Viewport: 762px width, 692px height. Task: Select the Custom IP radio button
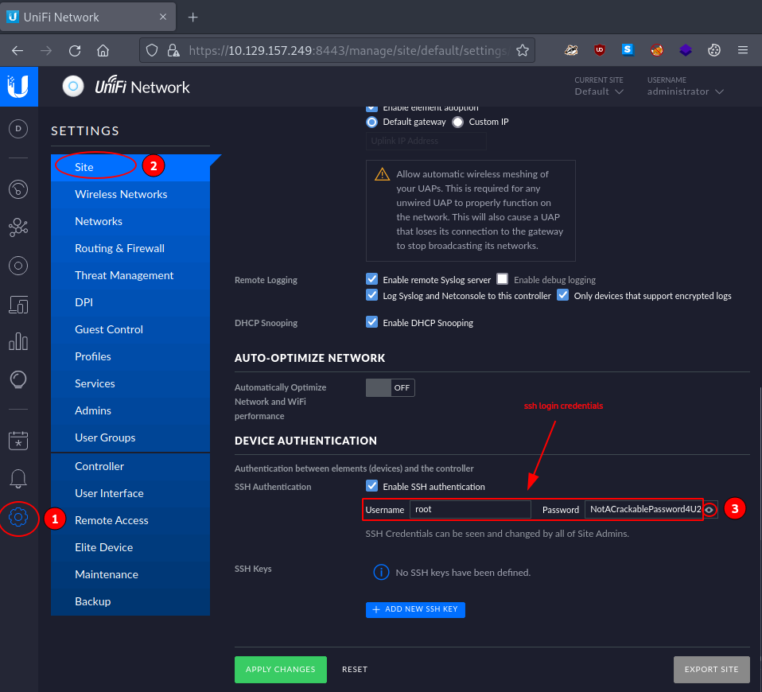457,122
